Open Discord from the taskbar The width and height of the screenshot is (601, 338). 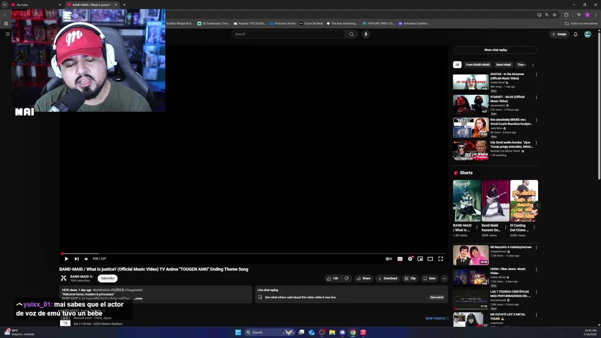[342, 332]
